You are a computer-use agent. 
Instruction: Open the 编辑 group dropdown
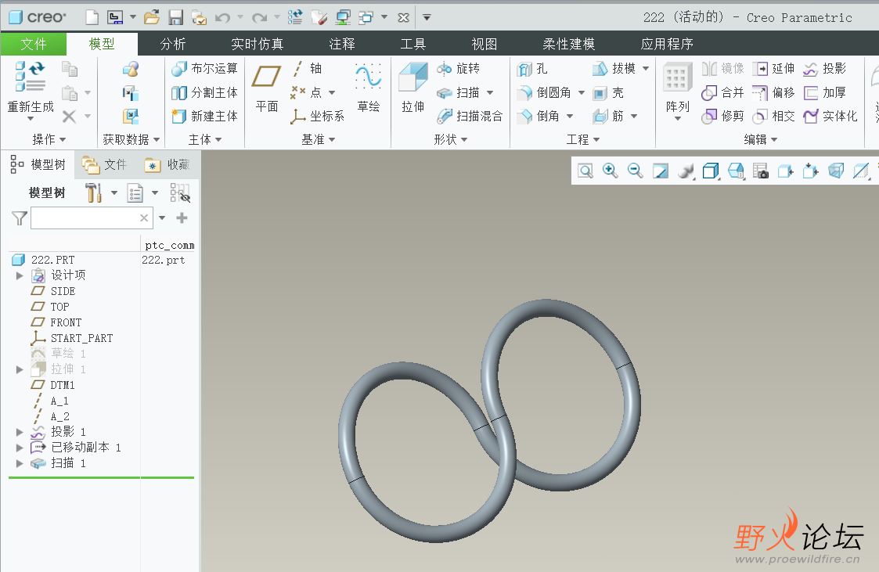pos(761,139)
